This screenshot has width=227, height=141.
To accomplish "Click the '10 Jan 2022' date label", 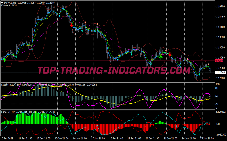I will (x=7, y=138).
